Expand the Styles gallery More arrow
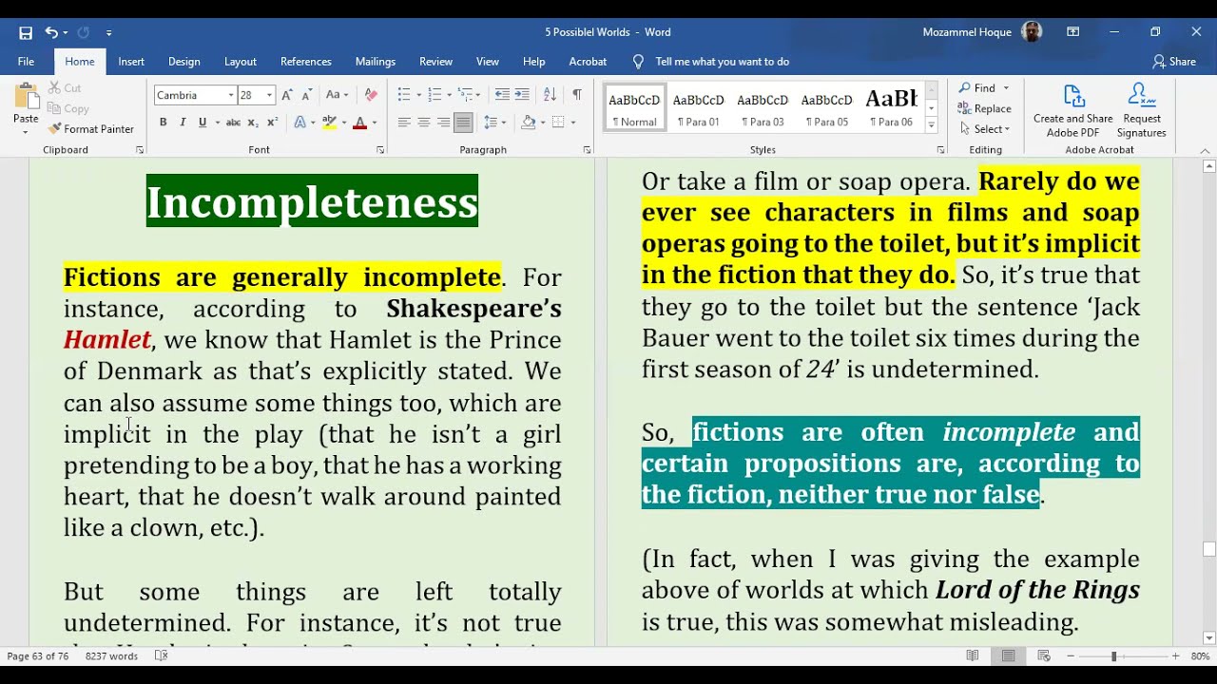The image size is (1217, 684). pyautogui.click(x=932, y=124)
